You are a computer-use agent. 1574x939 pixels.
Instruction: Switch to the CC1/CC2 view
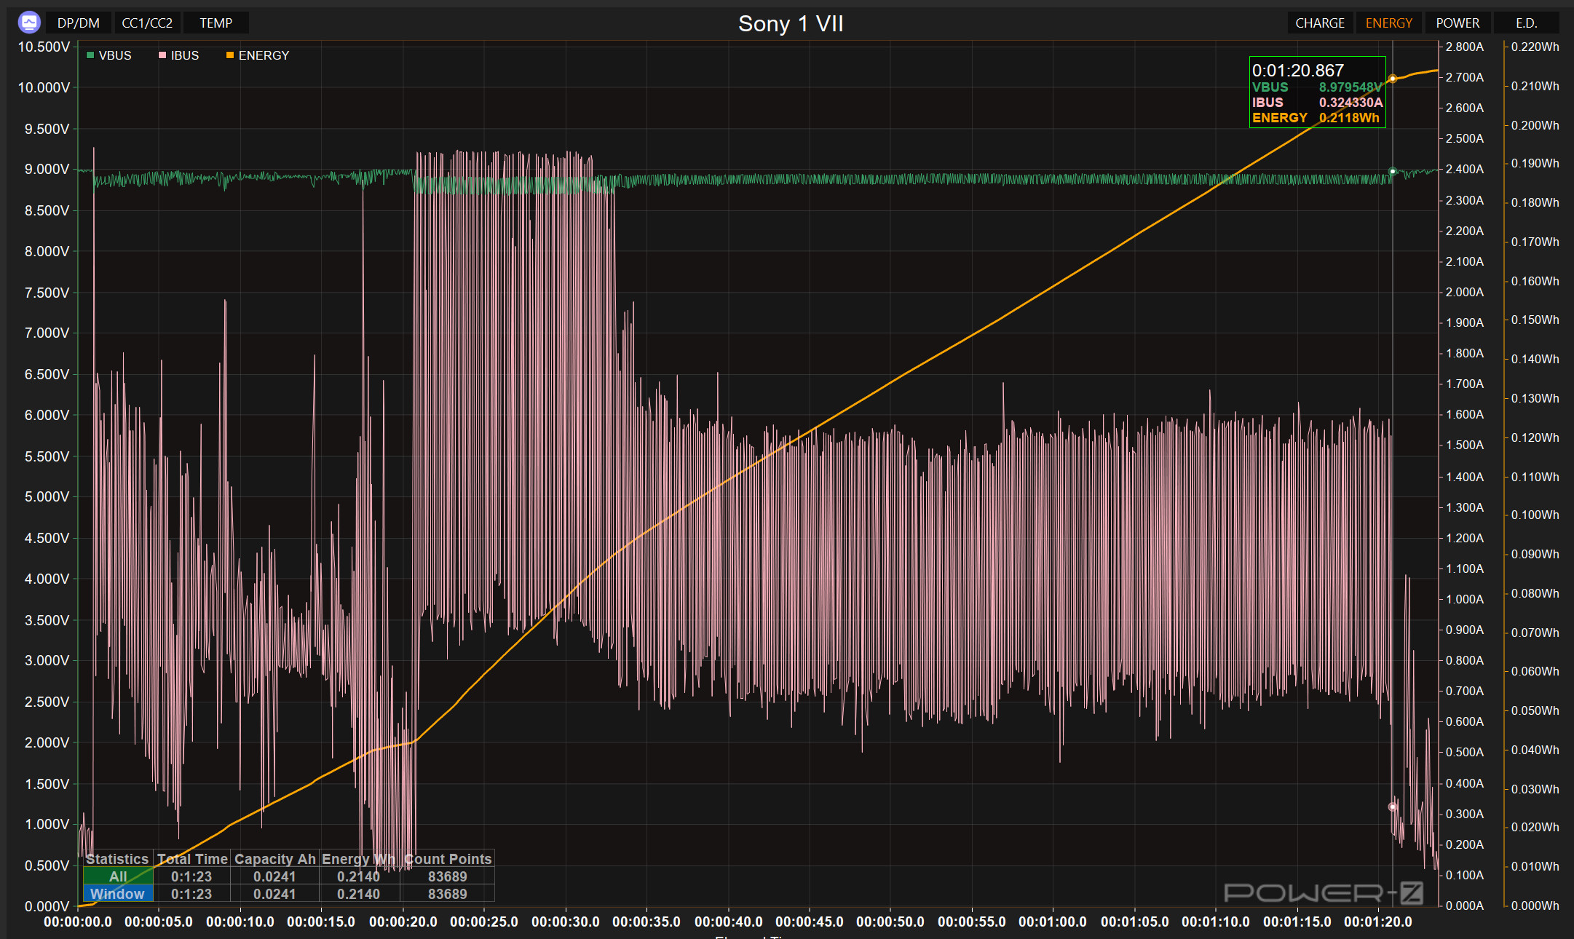(147, 23)
